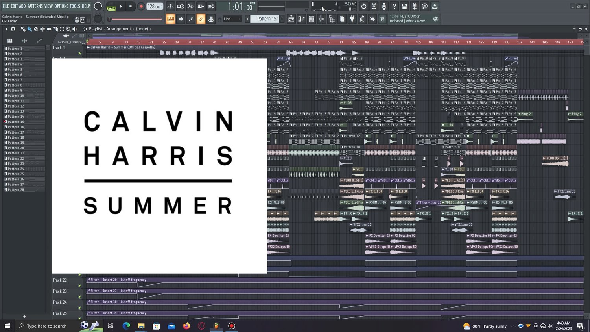Click the plus button beside Pattern 15

point(282,19)
